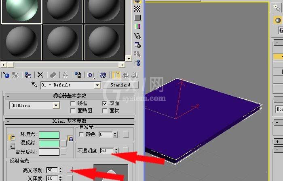Click the Make Preview film icon
Screen dimensions: 283x181
pos(137,36)
